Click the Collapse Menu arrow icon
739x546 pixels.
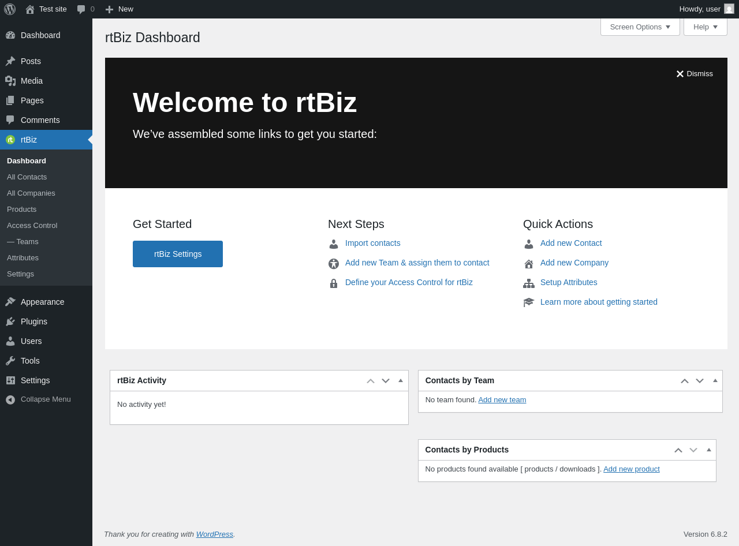[10, 399]
